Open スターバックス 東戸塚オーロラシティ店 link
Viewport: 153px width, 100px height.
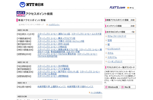pos(58,72)
